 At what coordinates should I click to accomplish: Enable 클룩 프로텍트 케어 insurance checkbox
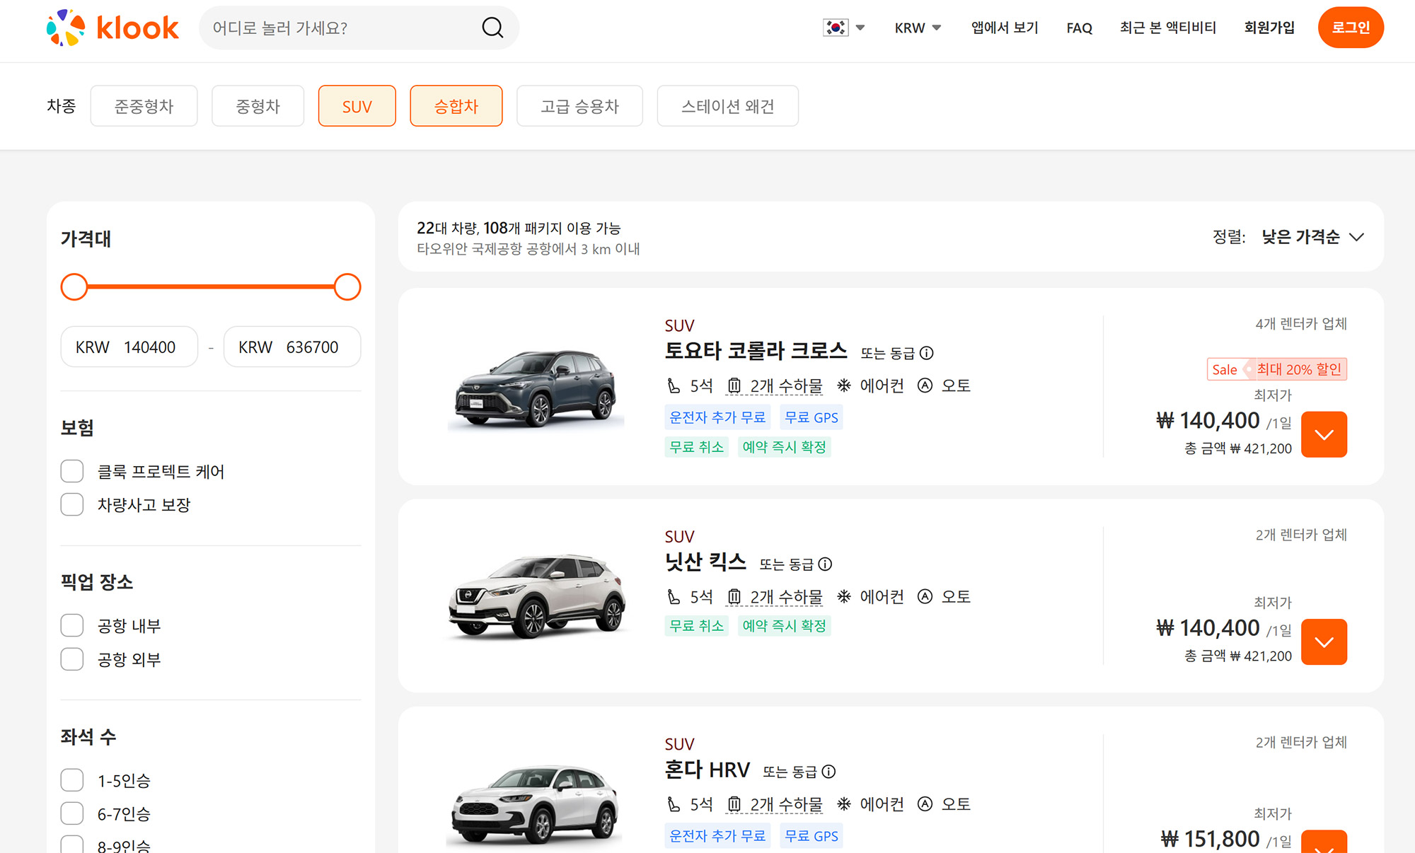(72, 471)
